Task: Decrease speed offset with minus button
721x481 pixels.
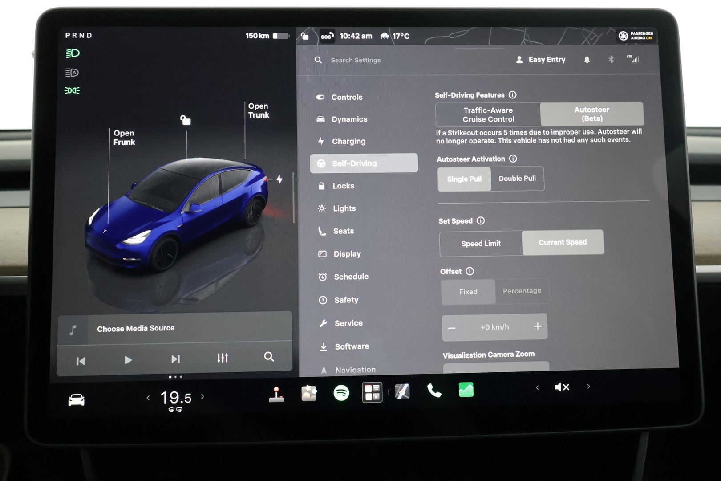Action: click(452, 328)
